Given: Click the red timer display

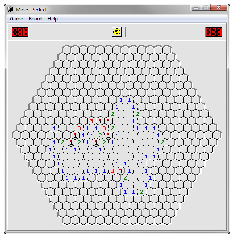Looking at the screenshot, I should pyautogui.click(x=214, y=32).
